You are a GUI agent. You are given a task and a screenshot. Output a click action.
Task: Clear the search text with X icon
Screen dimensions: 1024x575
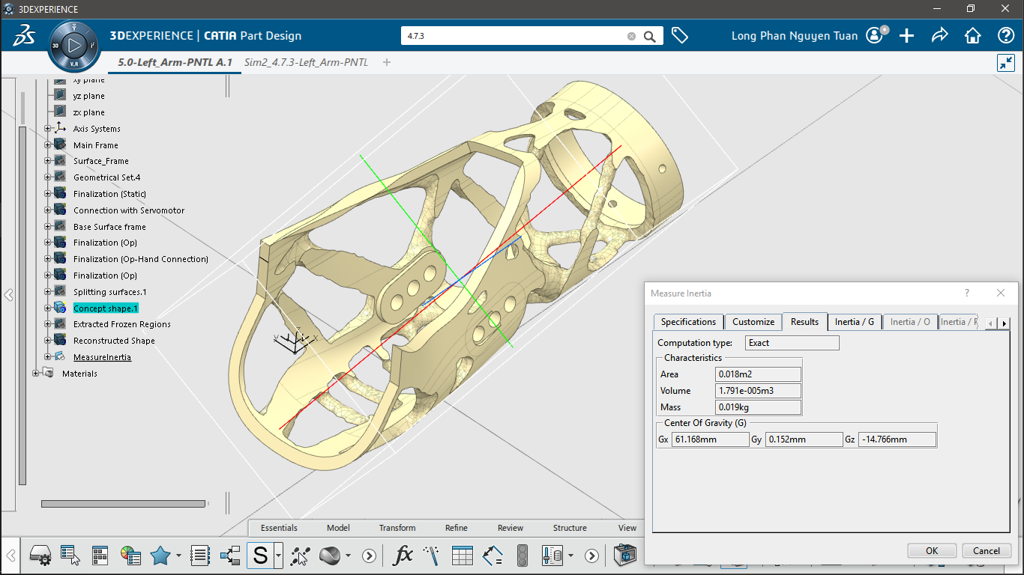click(631, 36)
